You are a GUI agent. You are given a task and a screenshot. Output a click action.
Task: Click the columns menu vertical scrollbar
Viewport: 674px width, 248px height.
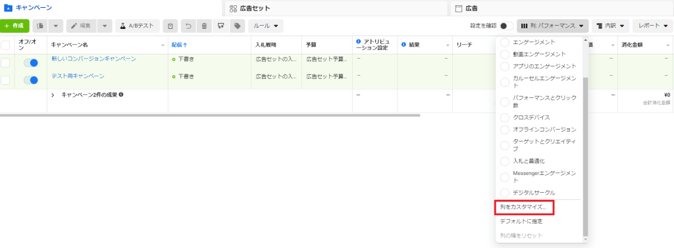[x=584, y=157]
